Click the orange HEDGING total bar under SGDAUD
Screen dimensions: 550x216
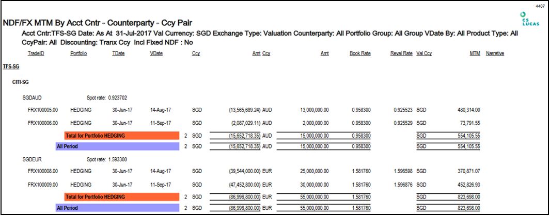point(121,136)
